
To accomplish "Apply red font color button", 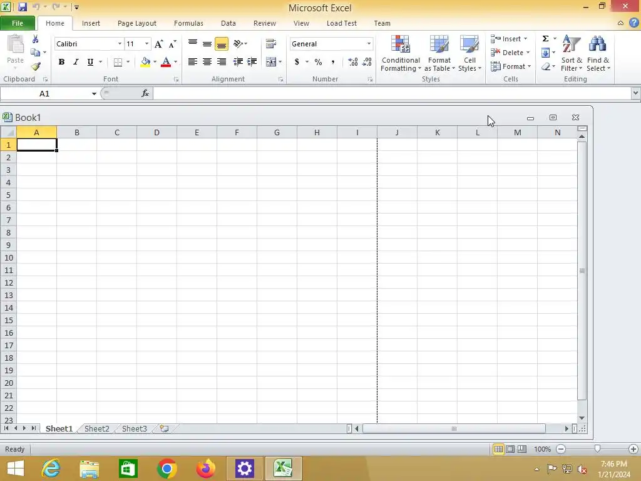I will [x=166, y=62].
